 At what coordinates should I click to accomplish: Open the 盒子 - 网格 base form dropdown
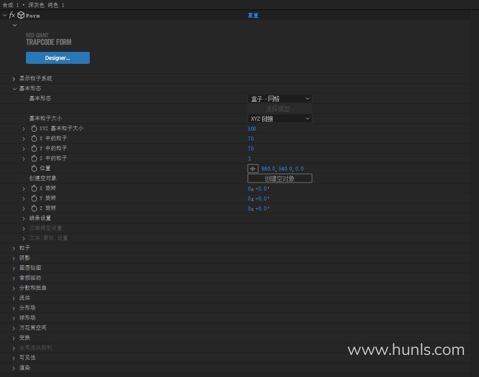(280, 99)
